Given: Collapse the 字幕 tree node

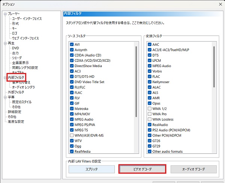Looking at the screenshot, I should click(5, 97).
